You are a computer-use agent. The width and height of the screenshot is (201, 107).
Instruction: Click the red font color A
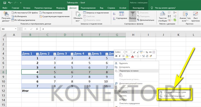(132, 56)
